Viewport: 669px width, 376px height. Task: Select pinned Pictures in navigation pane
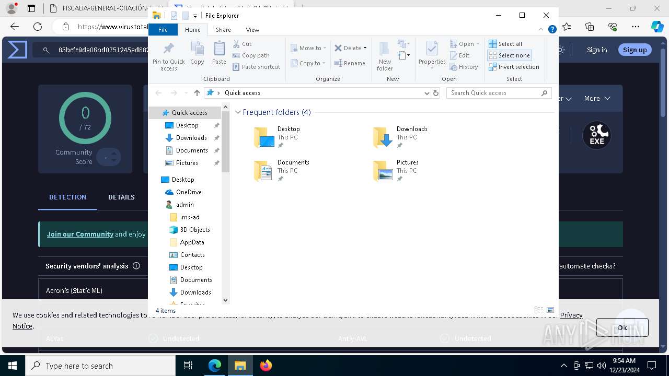tap(187, 163)
